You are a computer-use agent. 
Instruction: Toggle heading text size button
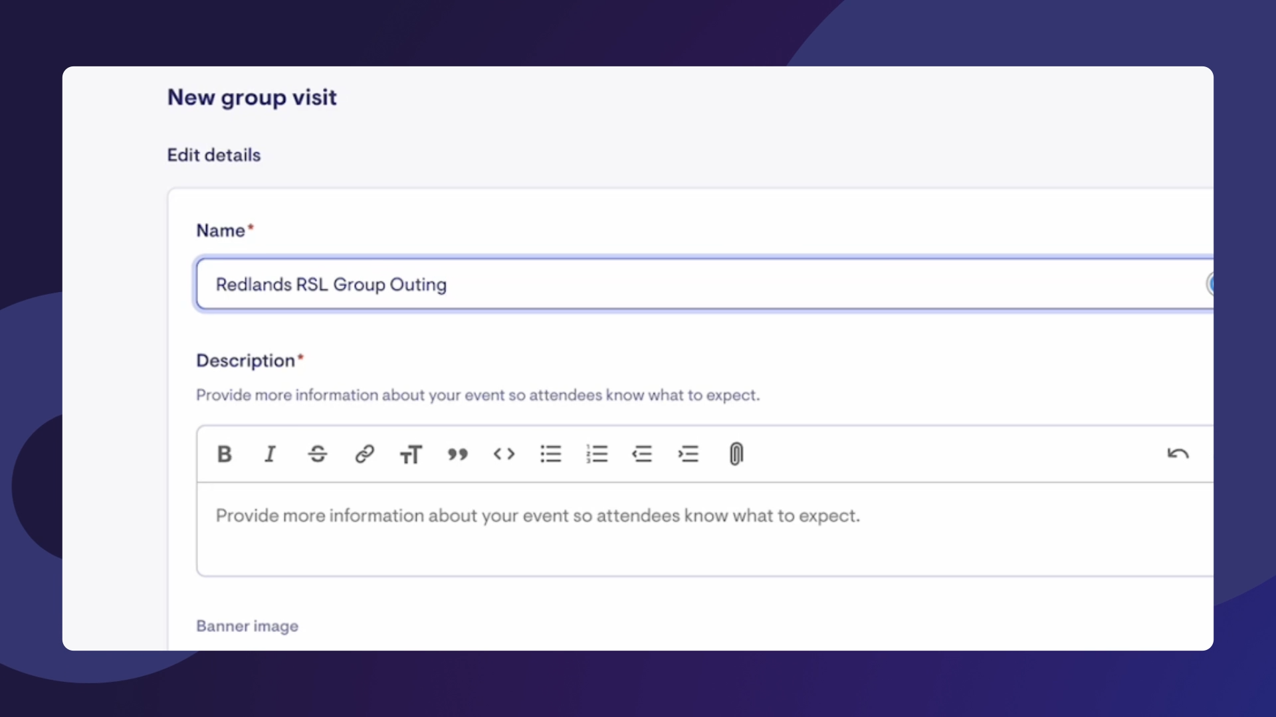coord(411,455)
